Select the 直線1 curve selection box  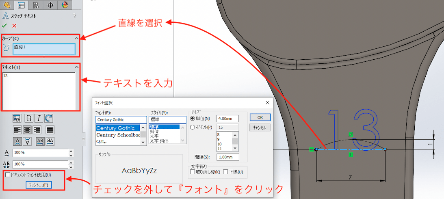click(x=44, y=49)
